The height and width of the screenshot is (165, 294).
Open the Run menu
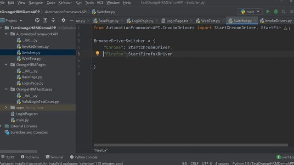pyautogui.click(x=79, y=2)
